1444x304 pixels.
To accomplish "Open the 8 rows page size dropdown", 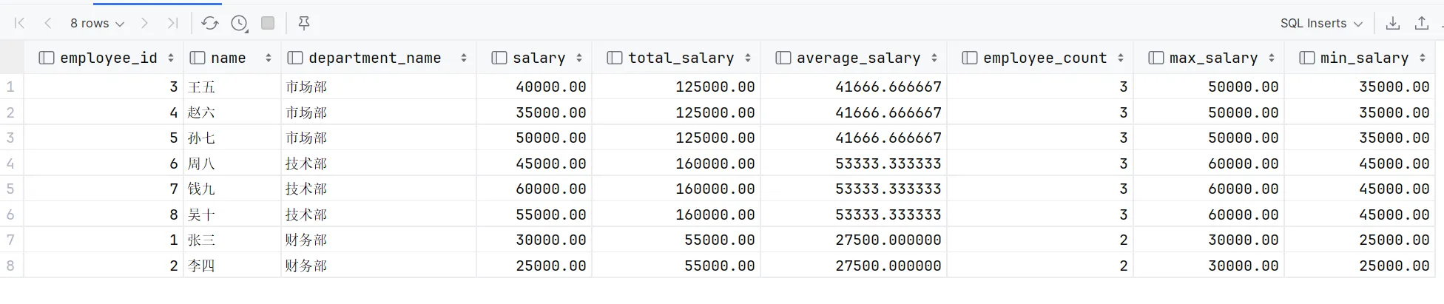I will (x=97, y=24).
